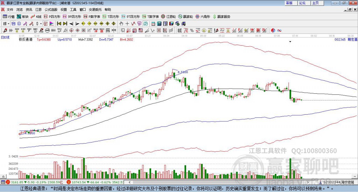Open the 六角形 hexagon tool

coord(203,17)
